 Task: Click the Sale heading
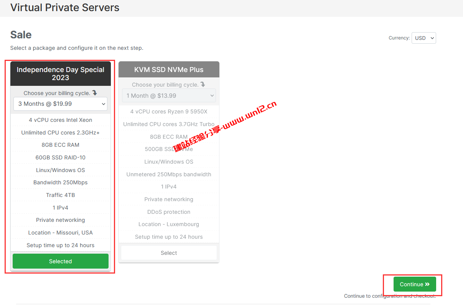21,35
